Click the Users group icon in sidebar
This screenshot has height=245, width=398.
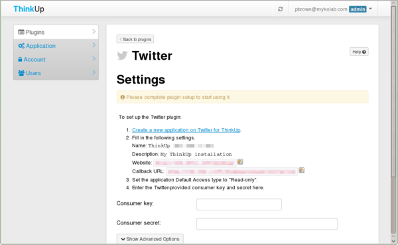(21, 73)
